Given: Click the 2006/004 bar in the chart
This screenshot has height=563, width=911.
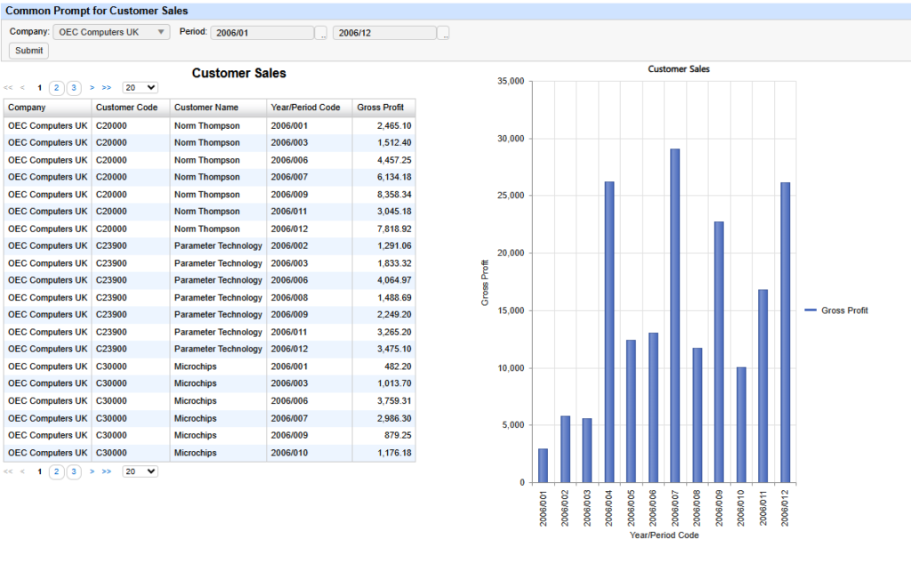Looking at the screenshot, I should tap(609, 332).
